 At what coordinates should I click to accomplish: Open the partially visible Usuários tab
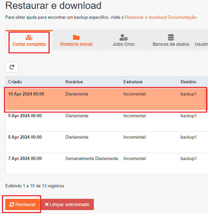coord(201,44)
